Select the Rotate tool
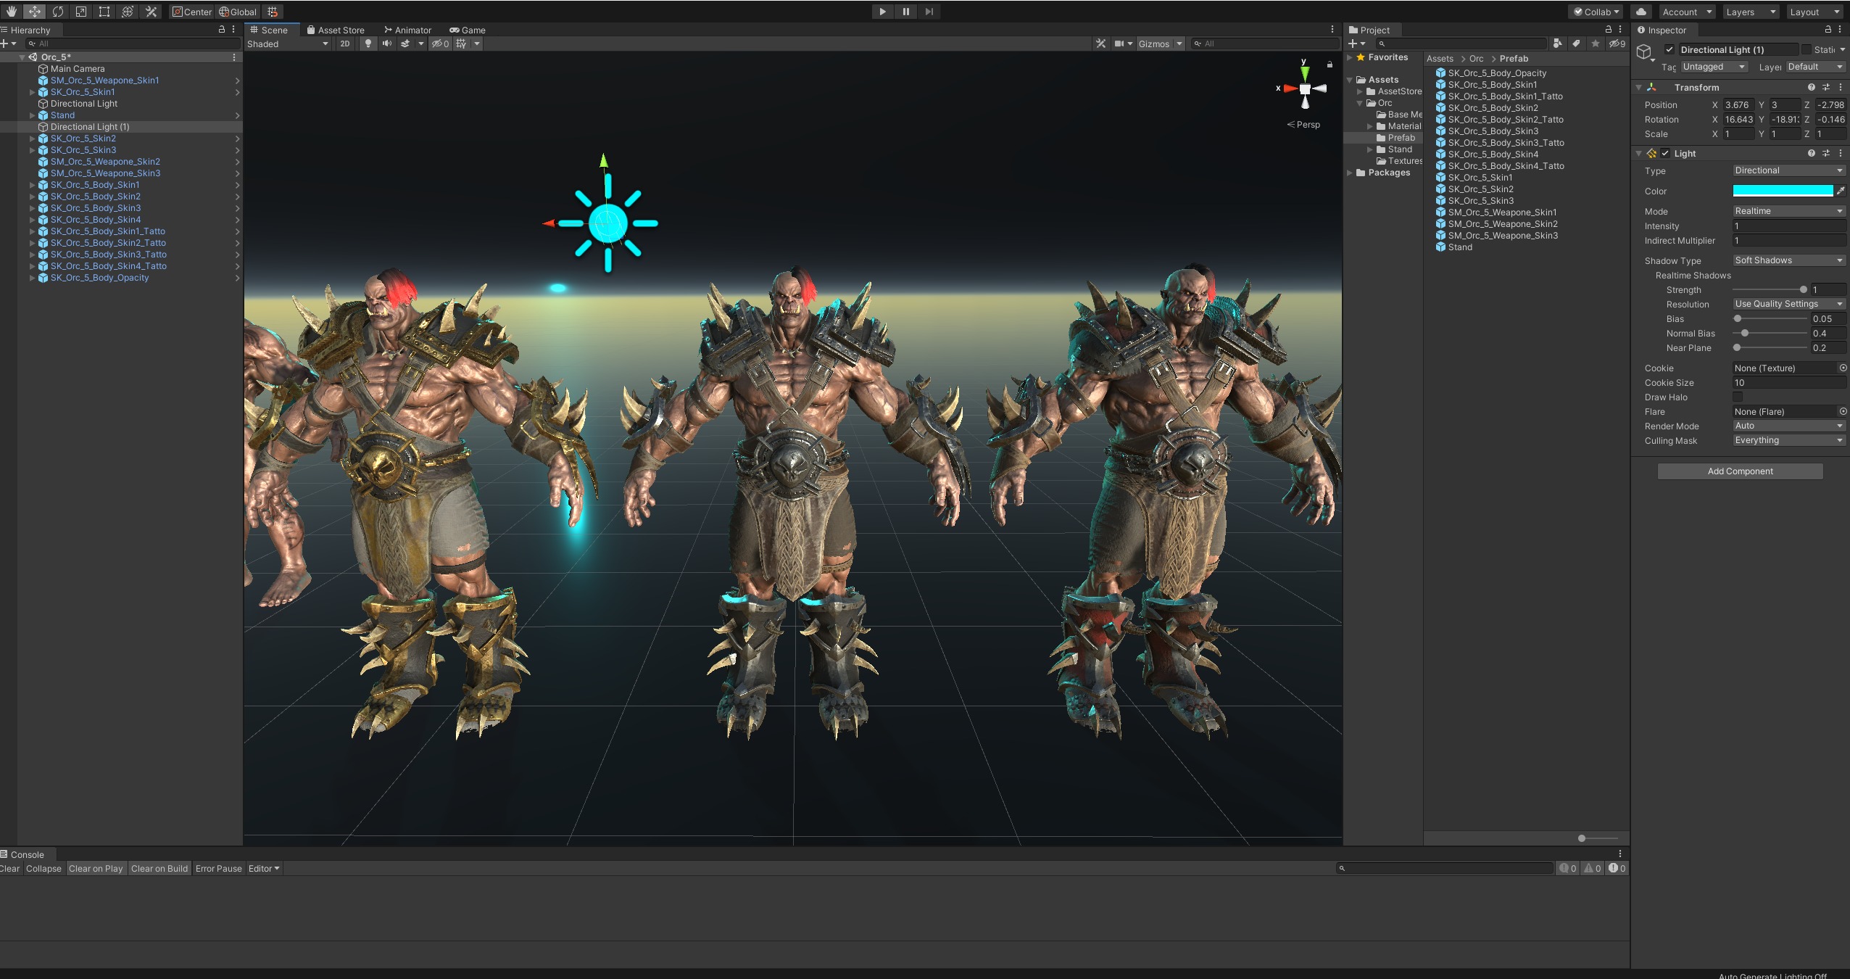Viewport: 1850px width, 979px height. [x=58, y=12]
